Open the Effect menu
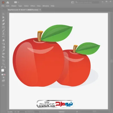Viewport: 113px width, 113px height. click(x=33, y=6)
